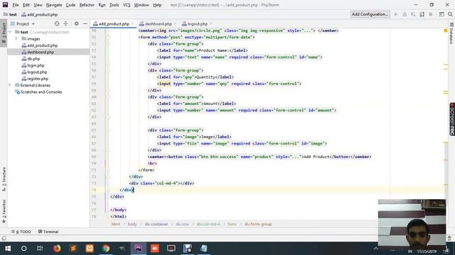455x255 pixels.
Task: Click the Run icon in toolbar
Action: click(x=396, y=14)
